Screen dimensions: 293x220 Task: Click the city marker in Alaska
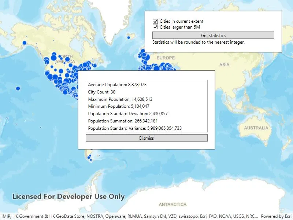[x=24, y=43]
